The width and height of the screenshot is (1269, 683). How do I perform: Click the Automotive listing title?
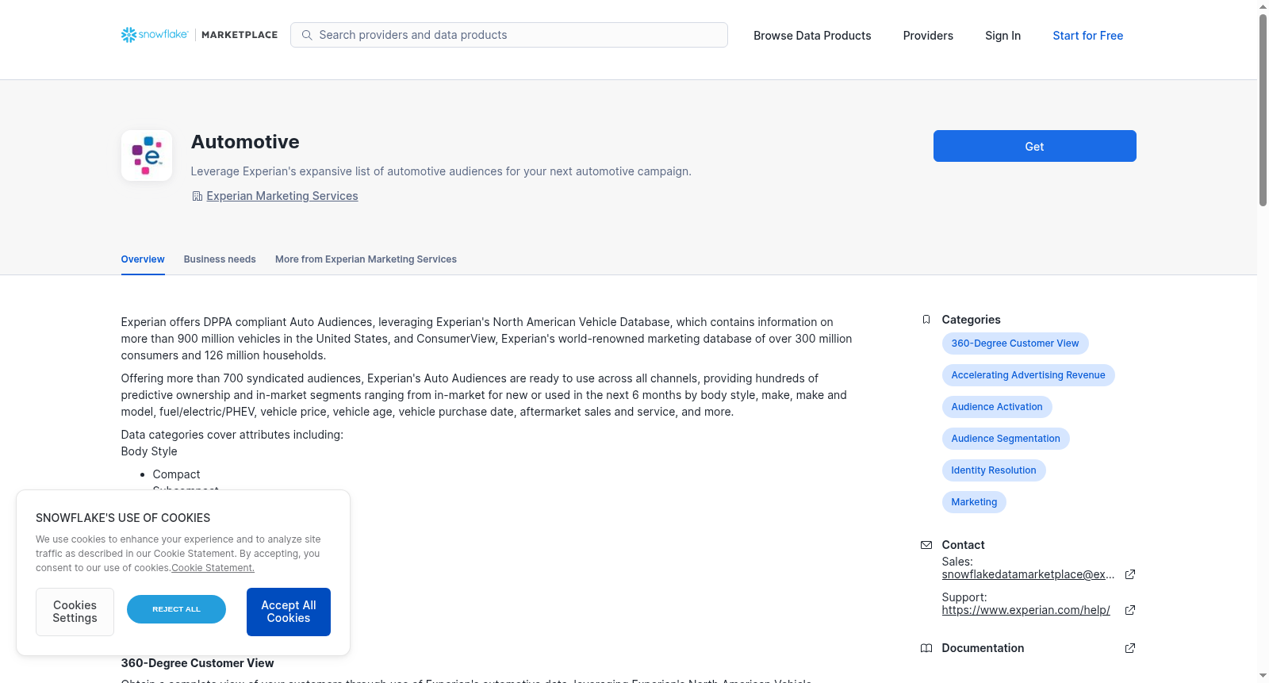tap(245, 142)
